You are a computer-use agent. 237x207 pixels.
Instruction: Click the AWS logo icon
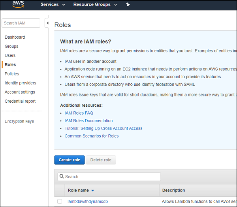(x=18, y=4)
